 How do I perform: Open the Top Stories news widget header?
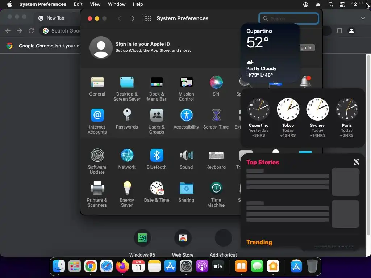coord(263,162)
